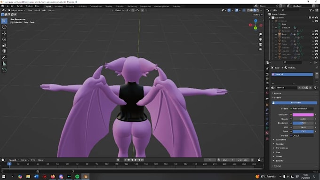This screenshot has height=180, width=320.
Task: Click the Surface shader Principled BSDF field
Action: (x=303, y=109)
